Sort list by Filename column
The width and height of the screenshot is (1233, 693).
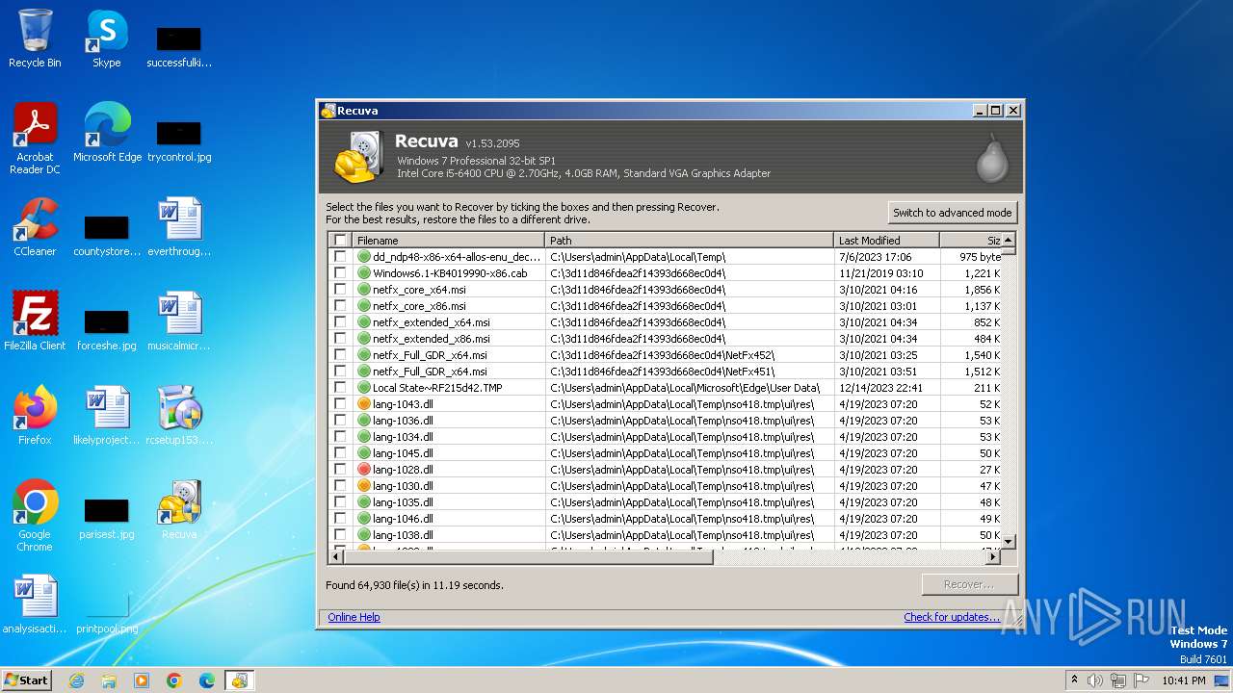[x=448, y=241]
